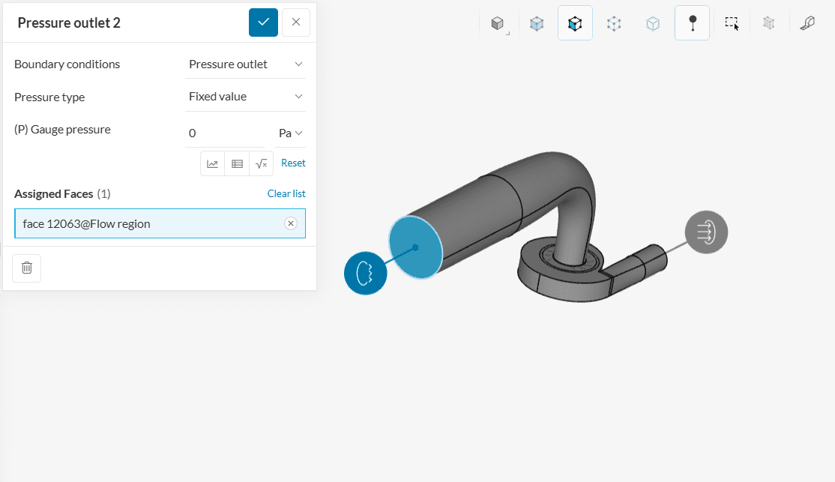
Task: Remove face 12063@Flow region from list
Action: 291,223
